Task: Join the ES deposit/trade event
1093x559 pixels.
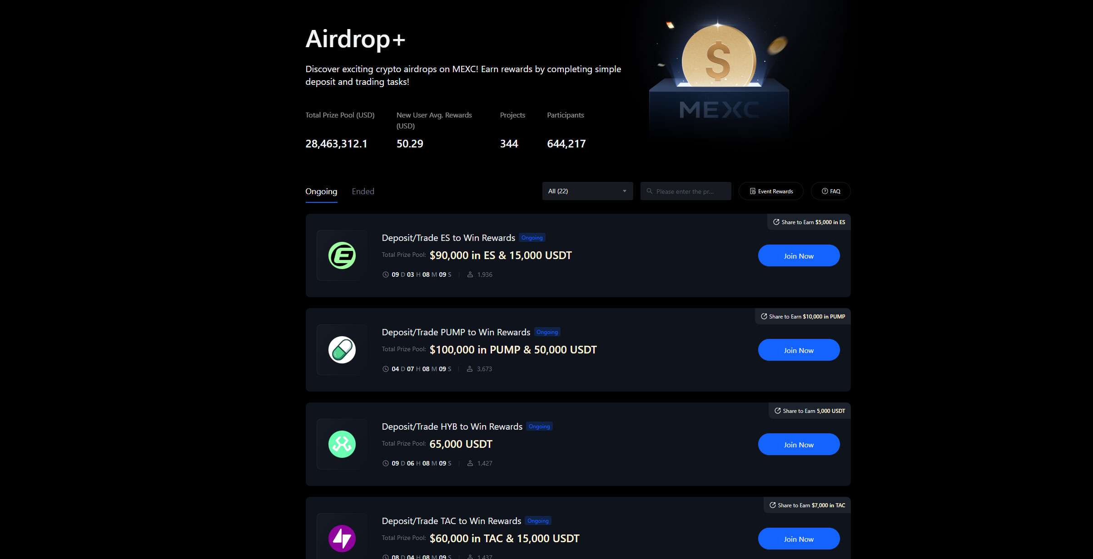Action: click(799, 255)
